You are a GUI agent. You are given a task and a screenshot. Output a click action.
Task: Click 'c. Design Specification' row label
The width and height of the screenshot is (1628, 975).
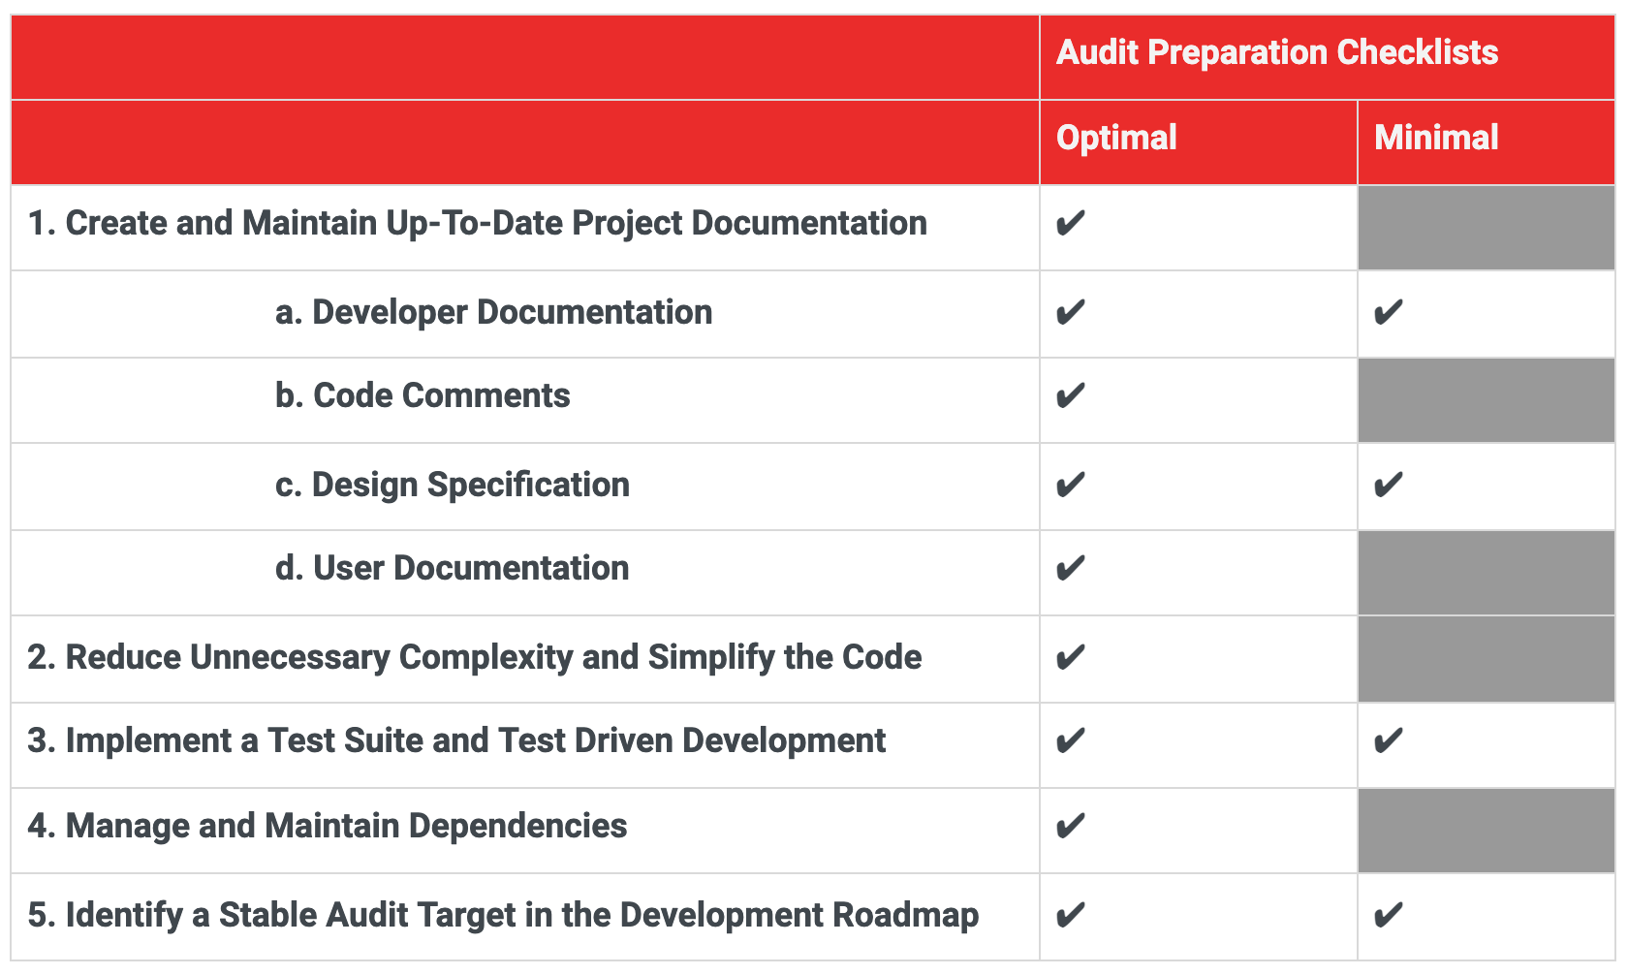[x=453, y=485]
